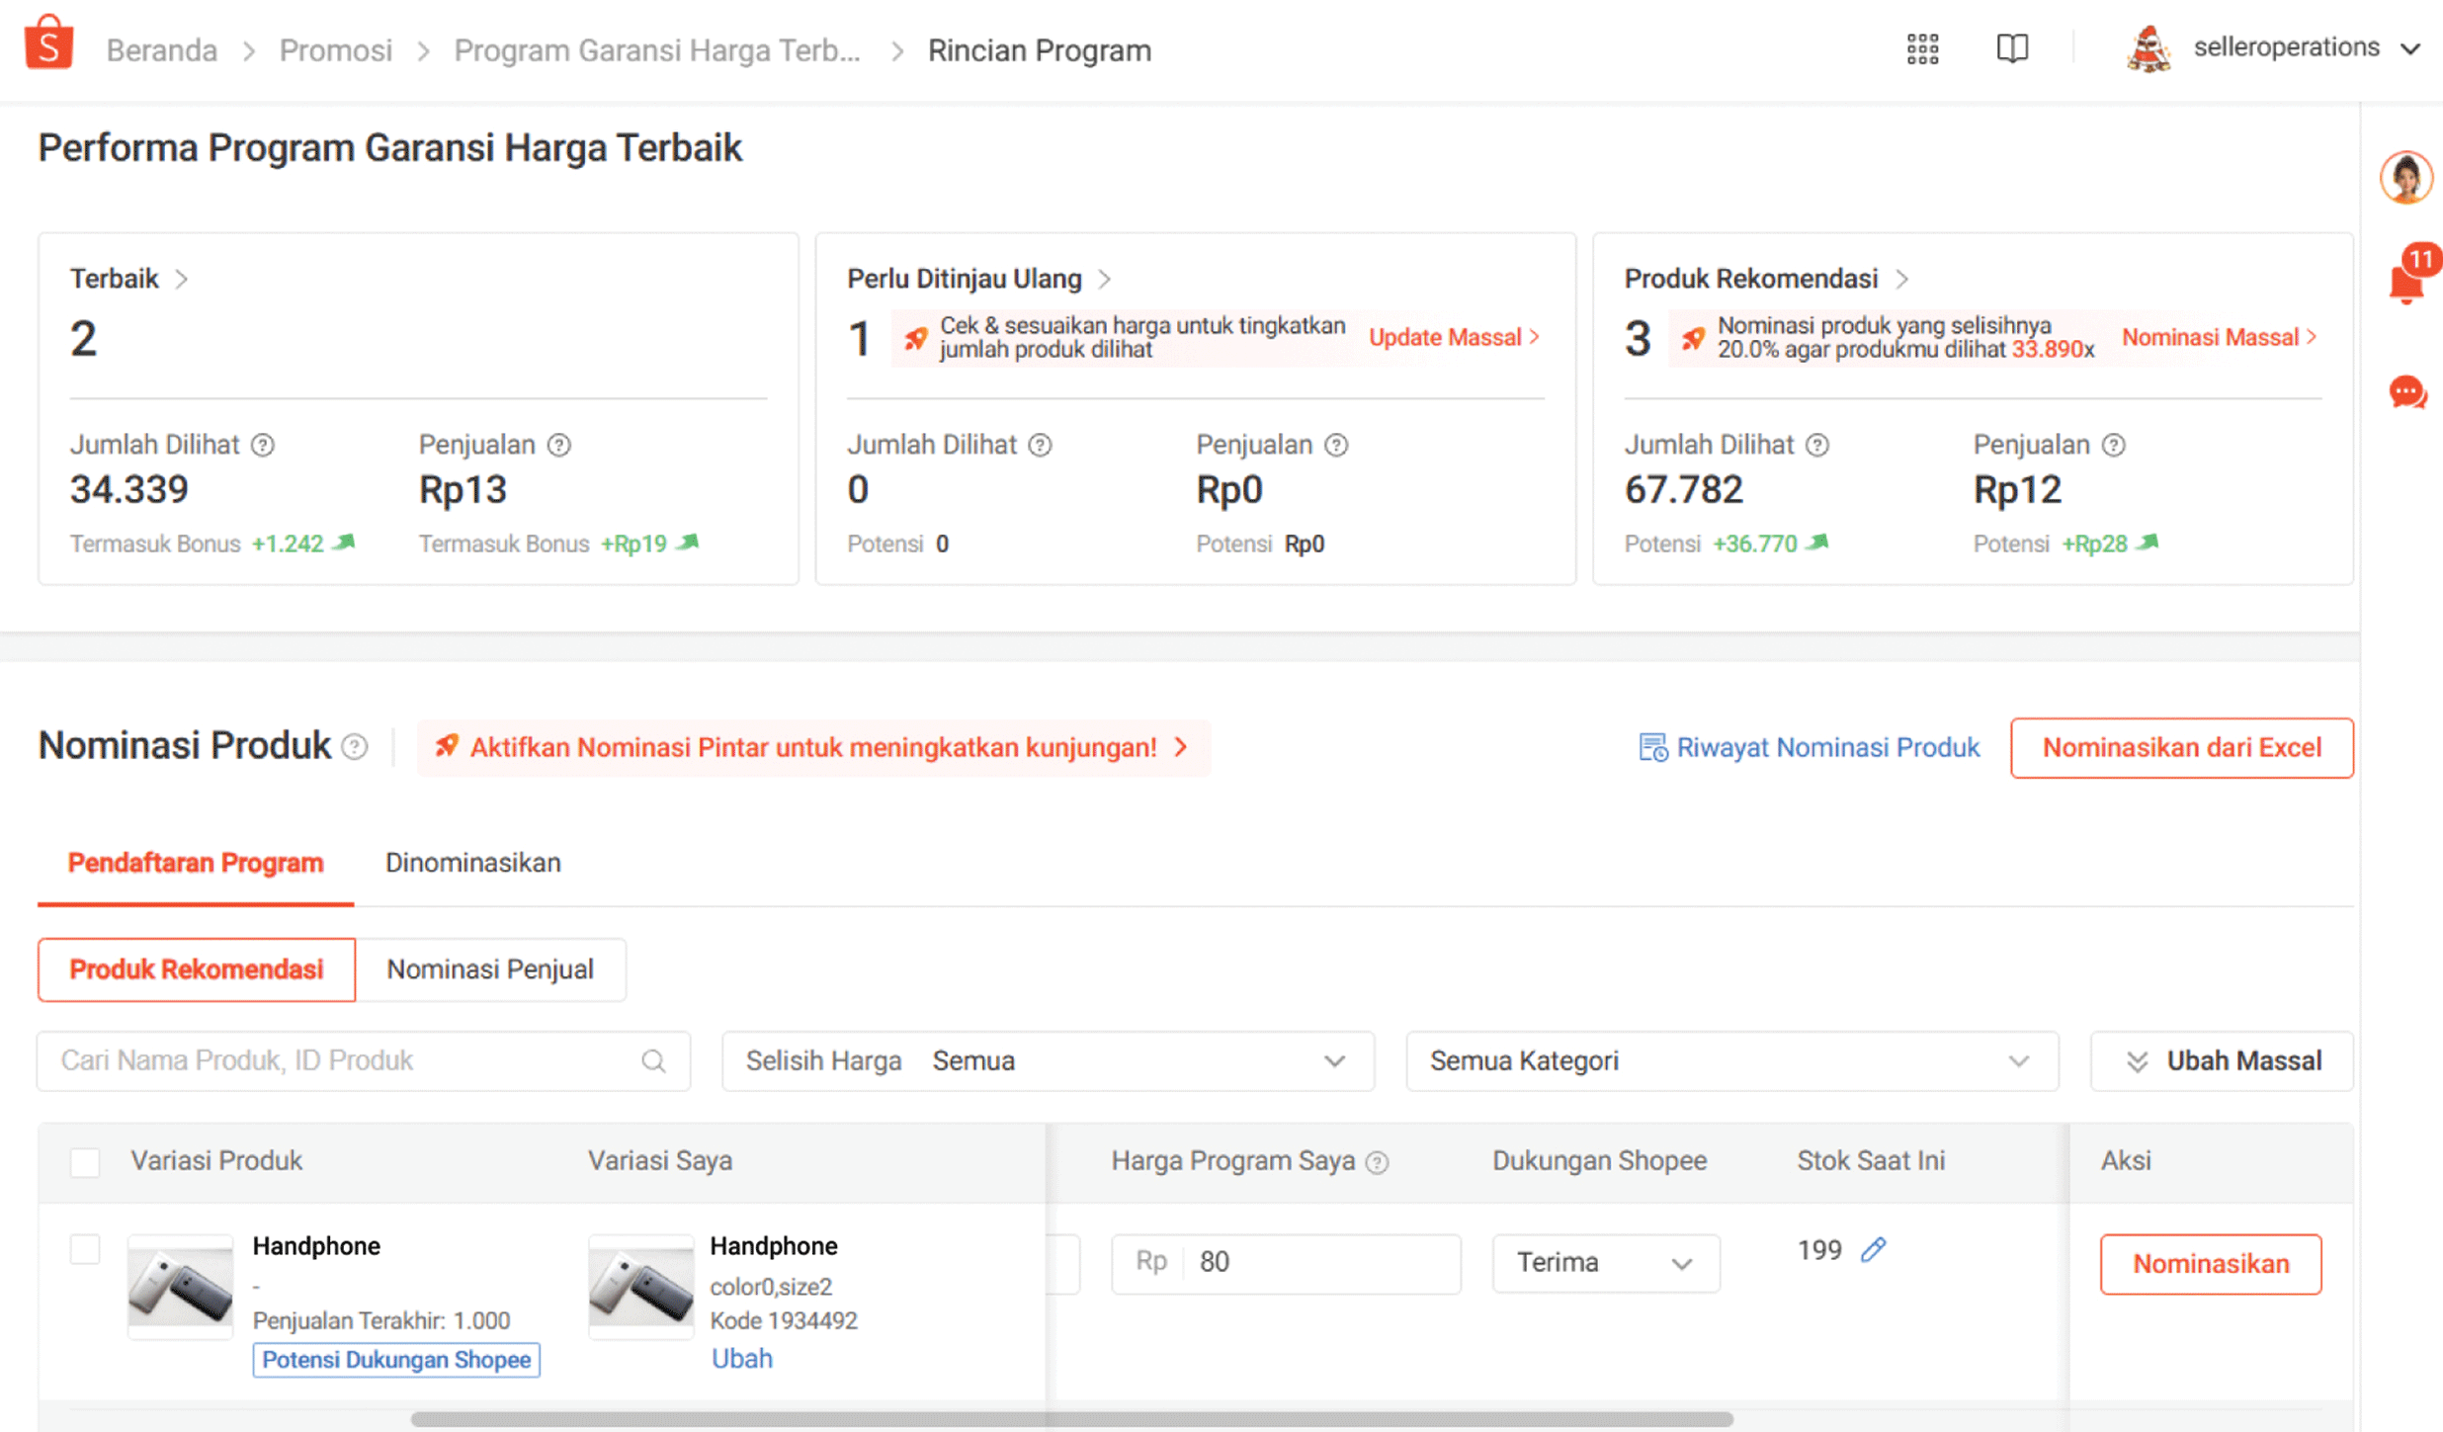
Task: Tick the checkbox for the Handphone row
Action: pyautogui.click(x=85, y=1249)
